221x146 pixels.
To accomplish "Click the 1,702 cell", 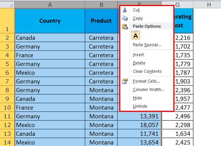I will (x=184, y=46).
